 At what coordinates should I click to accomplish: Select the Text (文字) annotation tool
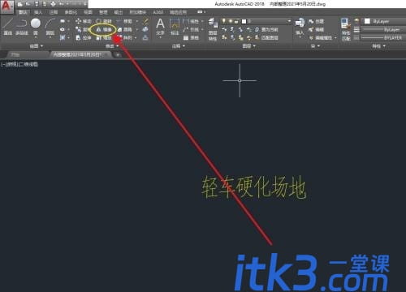(x=160, y=27)
